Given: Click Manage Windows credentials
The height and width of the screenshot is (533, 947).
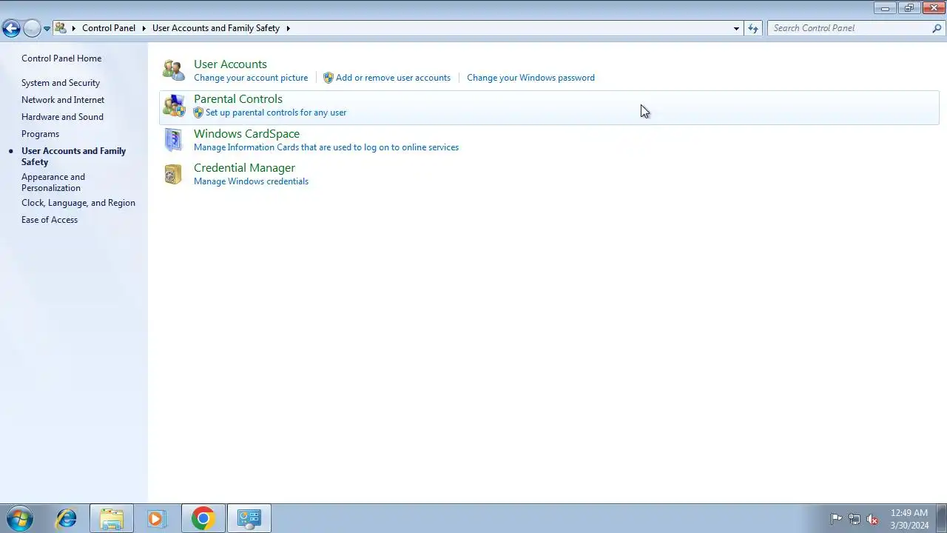Looking at the screenshot, I should click(x=251, y=181).
